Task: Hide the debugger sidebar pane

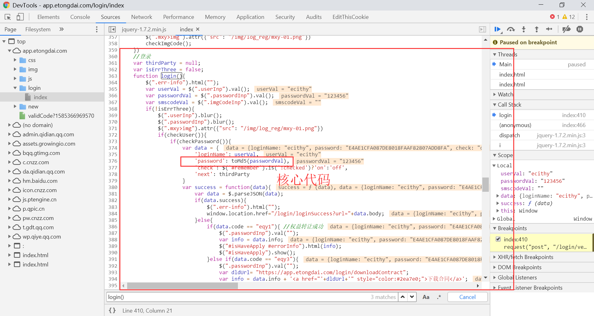Action: pos(482,29)
